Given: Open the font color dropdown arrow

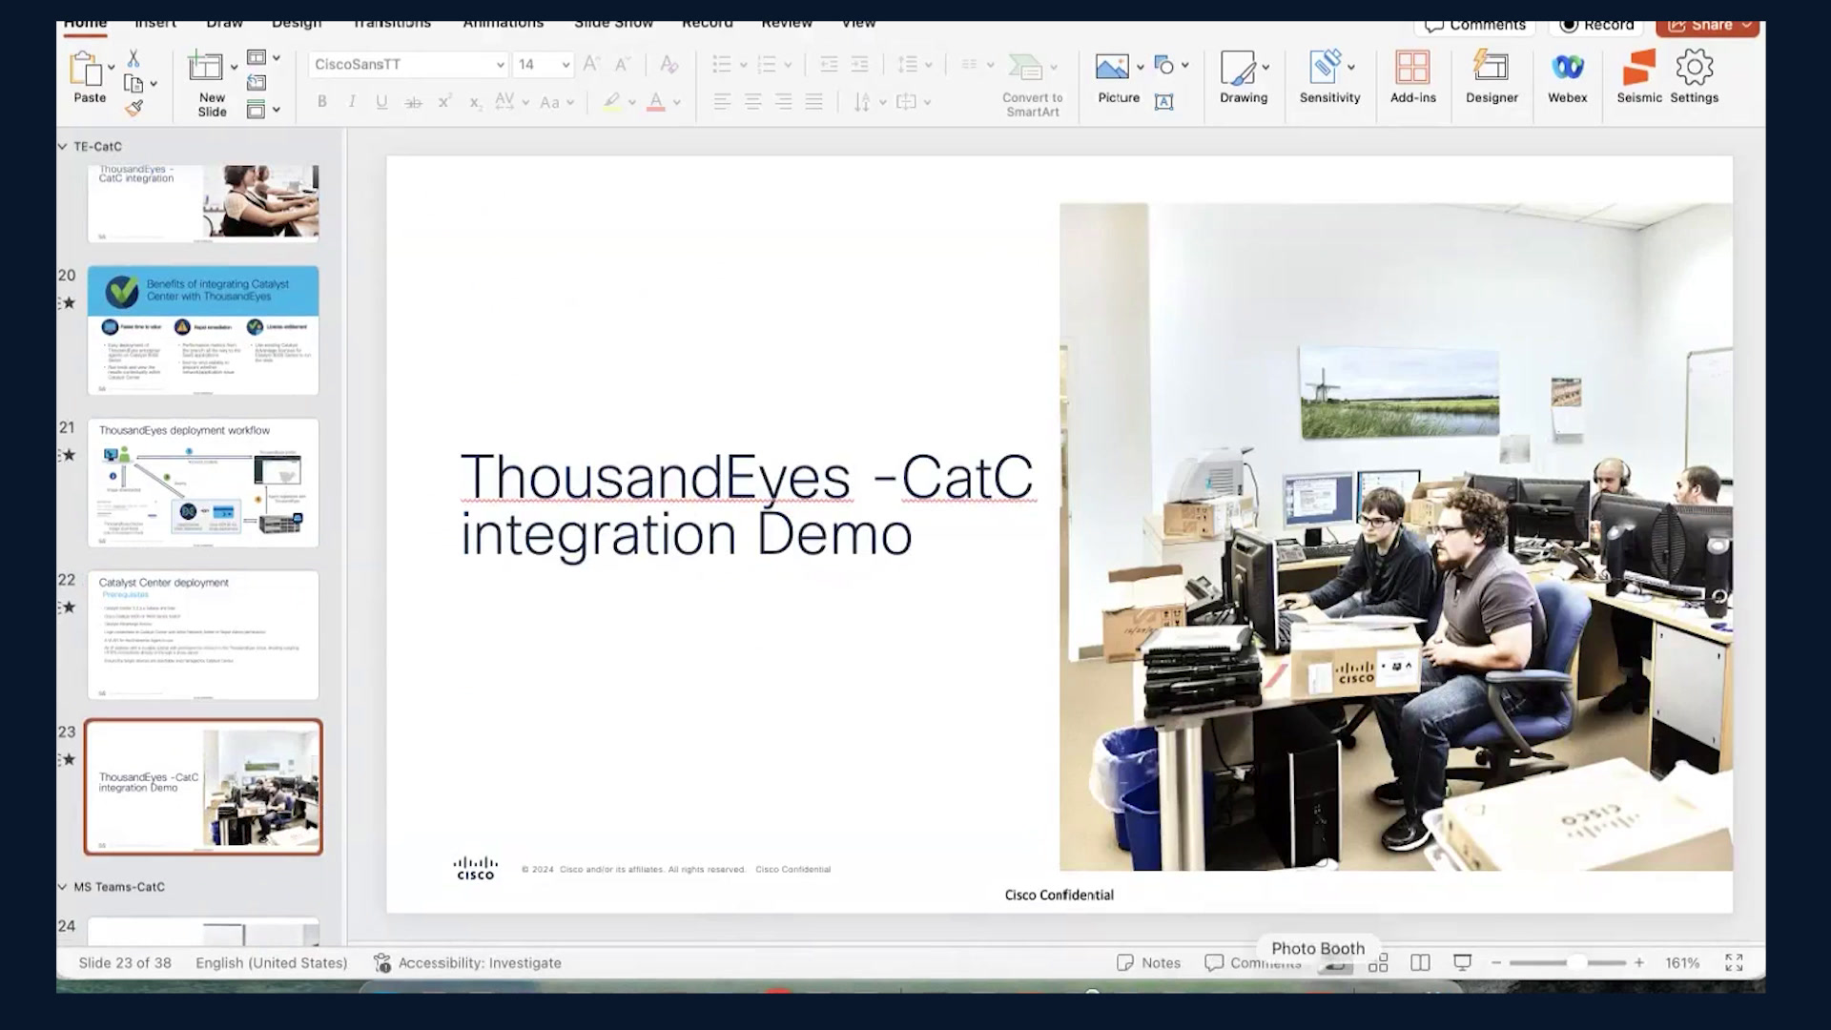Looking at the screenshot, I should (677, 102).
